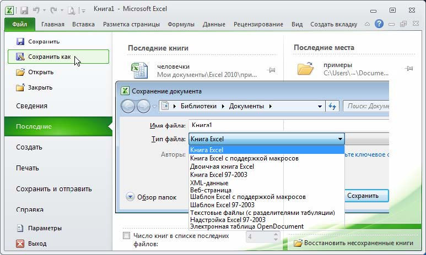Select the Последние section

coord(58,126)
